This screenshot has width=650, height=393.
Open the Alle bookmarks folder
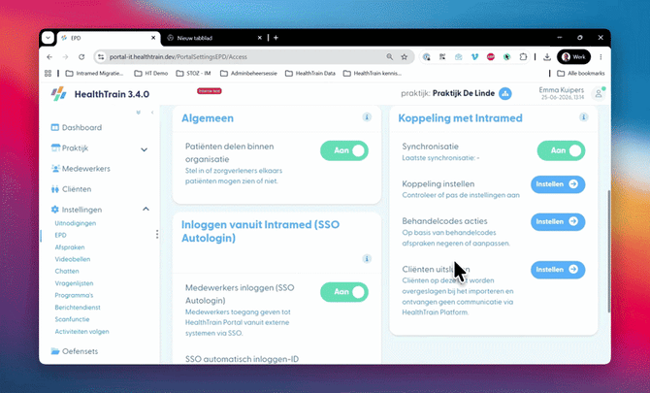click(x=581, y=74)
